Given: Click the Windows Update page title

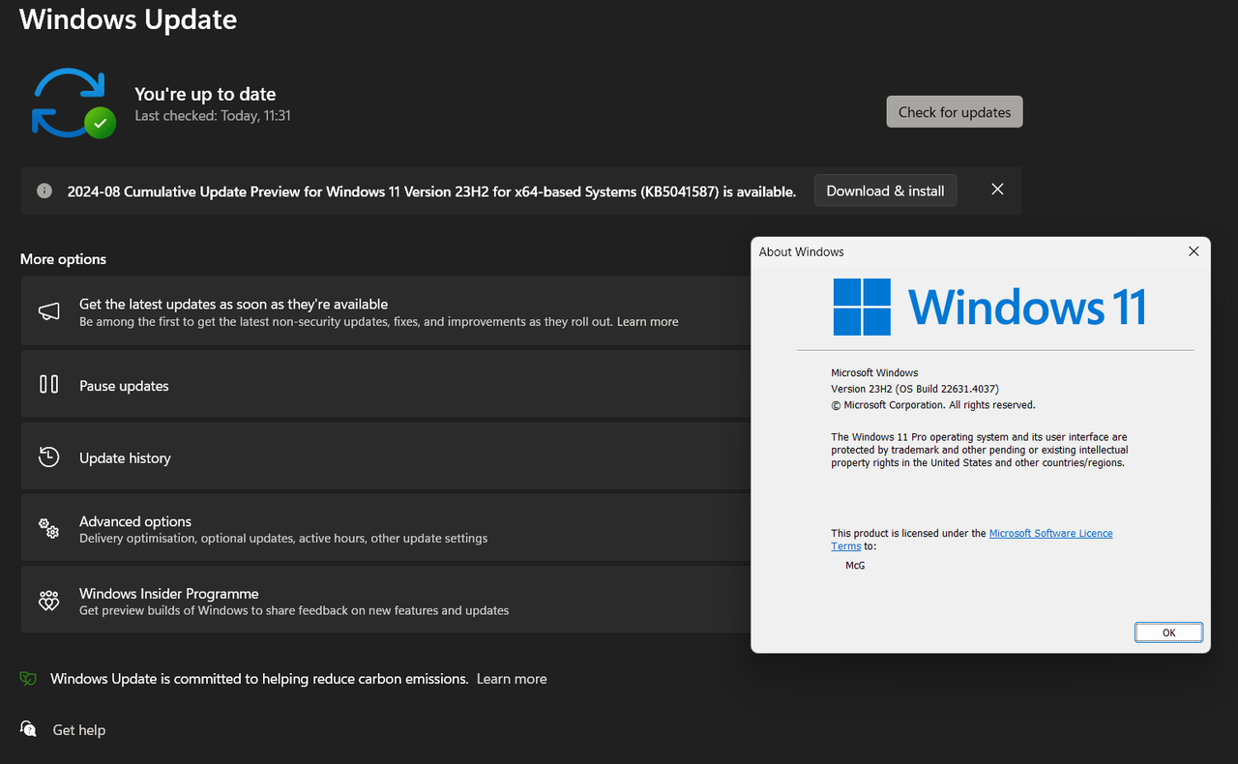Looking at the screenshot, I should 129,18.
